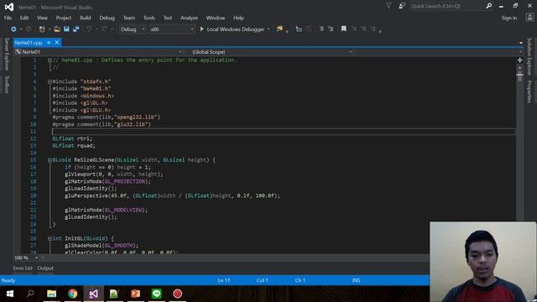This screenshot has height=302, width=537.
Task: Collapse the InitGL function at line 26
Action: click(x=50, y=238)
